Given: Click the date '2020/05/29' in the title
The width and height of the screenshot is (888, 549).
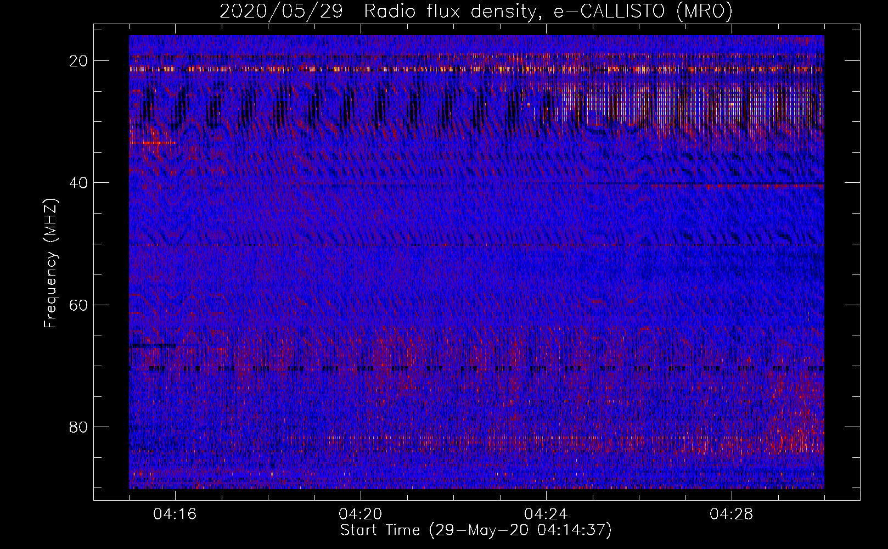Looking at the screenshot, I should (x=281, y=12).
